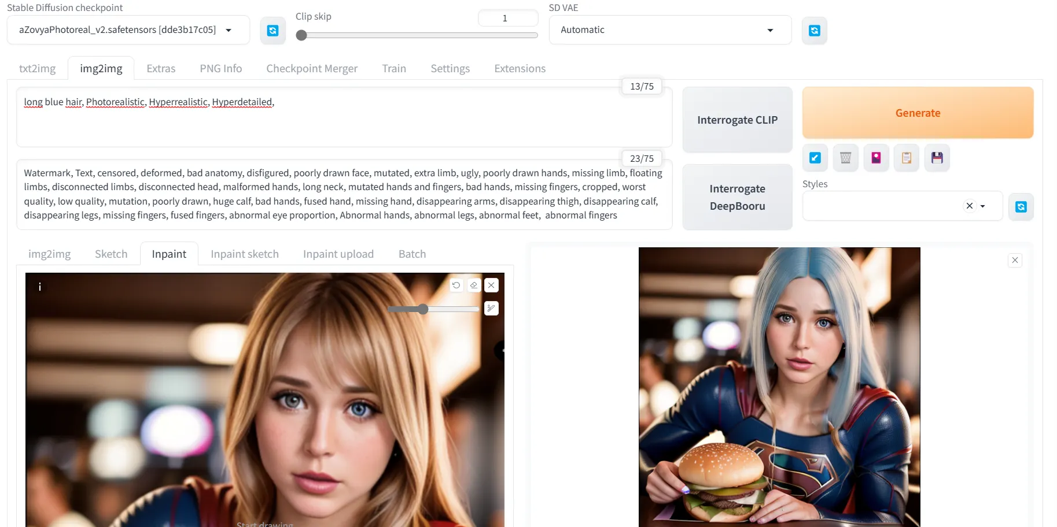Click the trash can clear prompt icon
Viewport: 1057px width, 527px height.
[x=845, y=158]
